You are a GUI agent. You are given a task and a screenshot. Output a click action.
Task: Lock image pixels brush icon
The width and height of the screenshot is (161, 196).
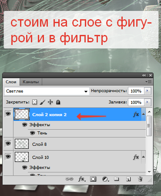42,102
